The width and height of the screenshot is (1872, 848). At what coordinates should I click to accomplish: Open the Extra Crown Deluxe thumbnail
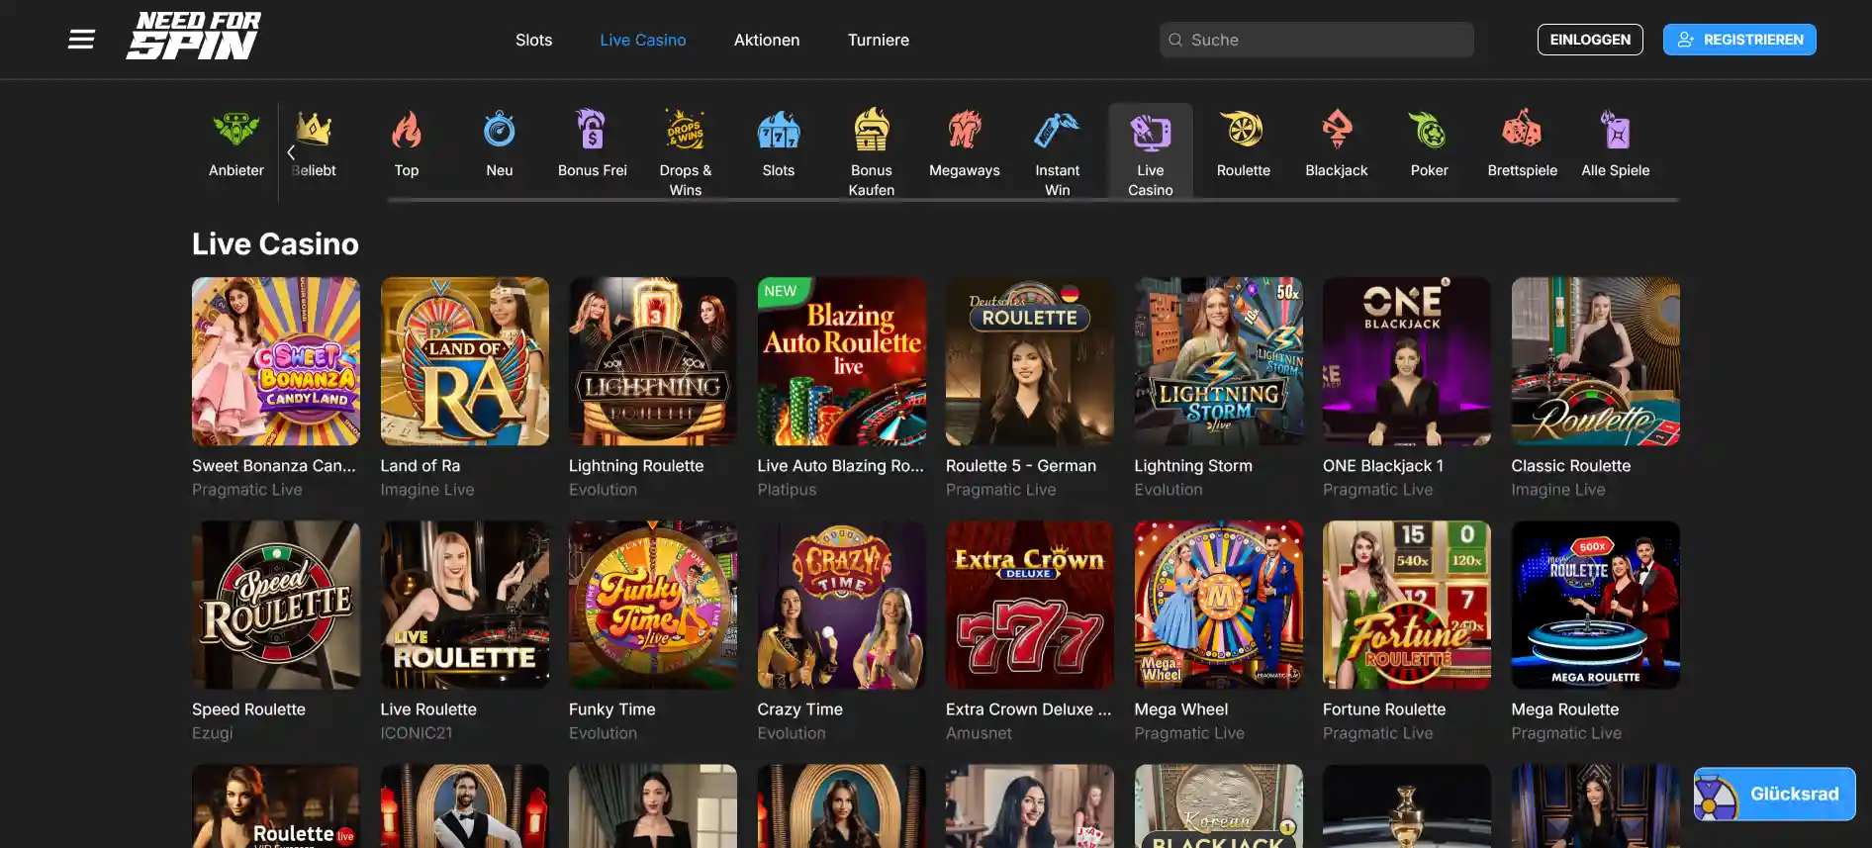coord(1030,605)
